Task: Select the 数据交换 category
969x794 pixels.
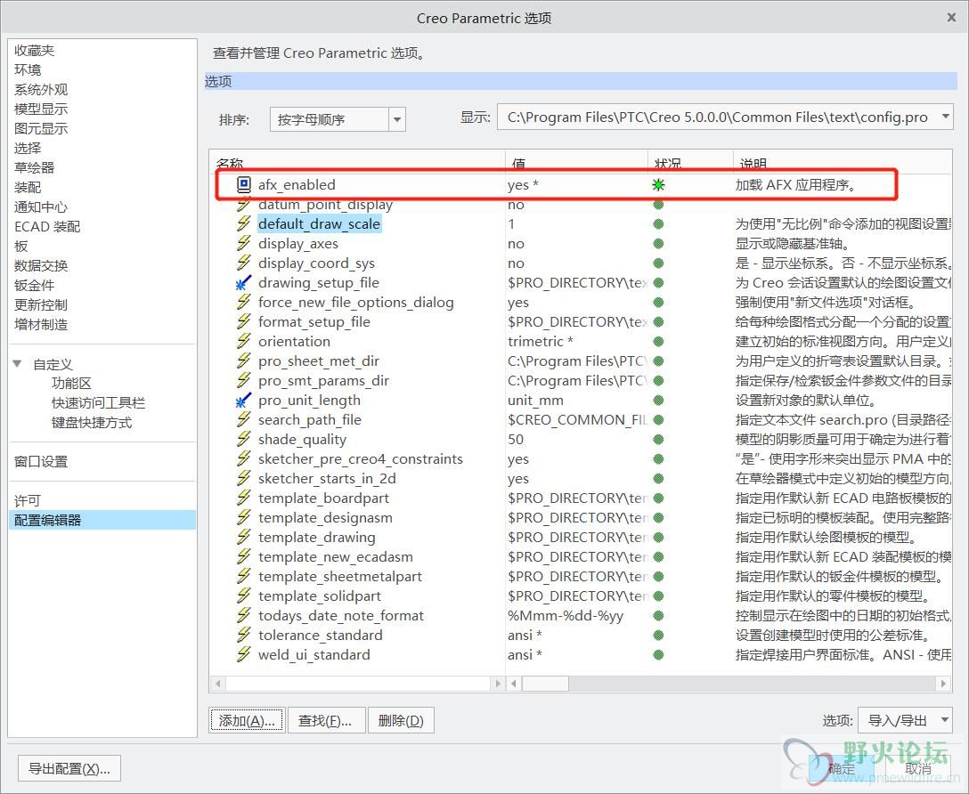Action: [41, 265]
